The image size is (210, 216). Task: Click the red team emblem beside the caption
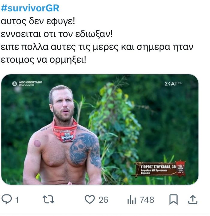[180, 168]
